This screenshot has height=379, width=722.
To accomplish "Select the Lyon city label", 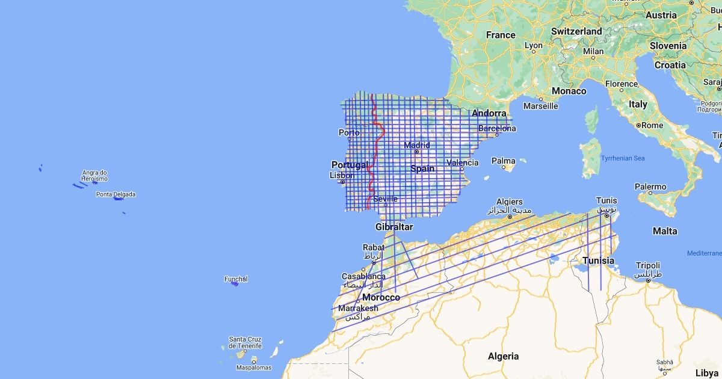I will tap(533, 45).
